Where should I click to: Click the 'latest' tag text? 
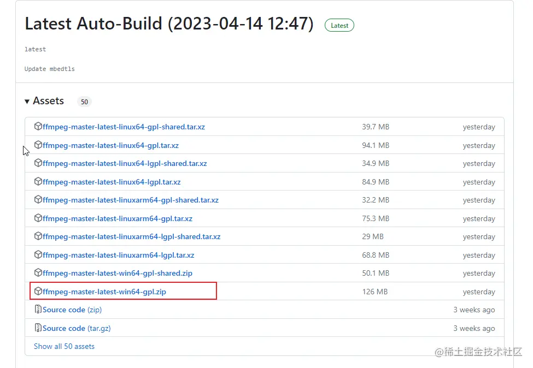point(35,49)
